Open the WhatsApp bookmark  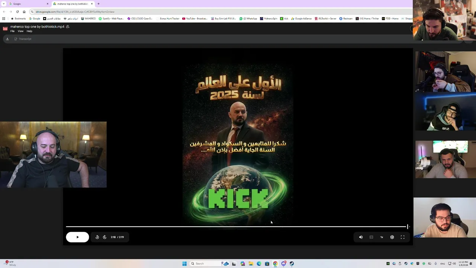[248, 19]
